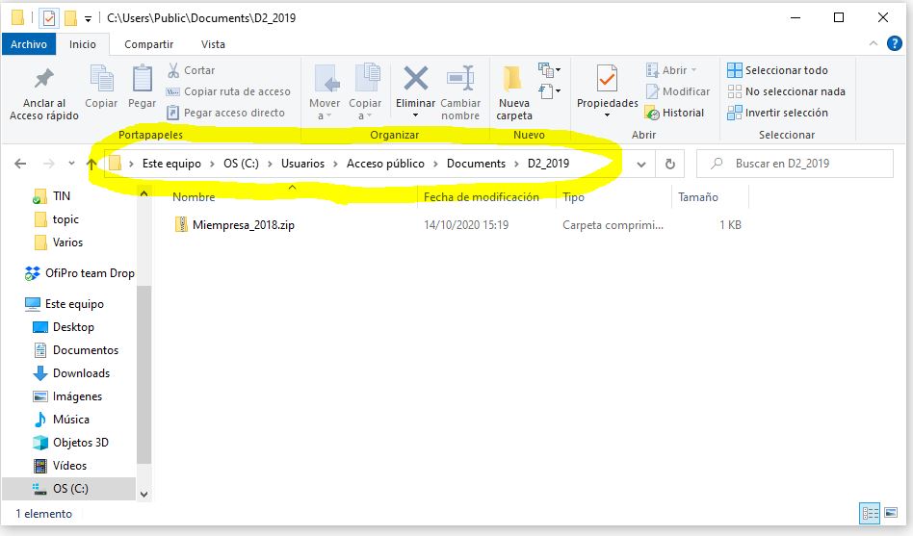This screenshot has height=536, width=913.
Task: Choose Seleccionar todo in the ribbon
Action: (776, 70)
